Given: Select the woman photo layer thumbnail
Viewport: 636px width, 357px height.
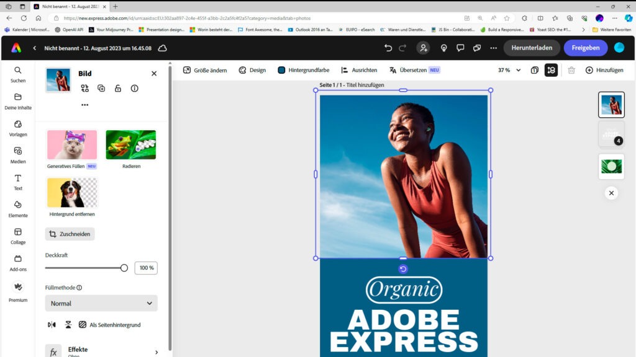Looking at the screenshot, I should (x=611, y=105).
